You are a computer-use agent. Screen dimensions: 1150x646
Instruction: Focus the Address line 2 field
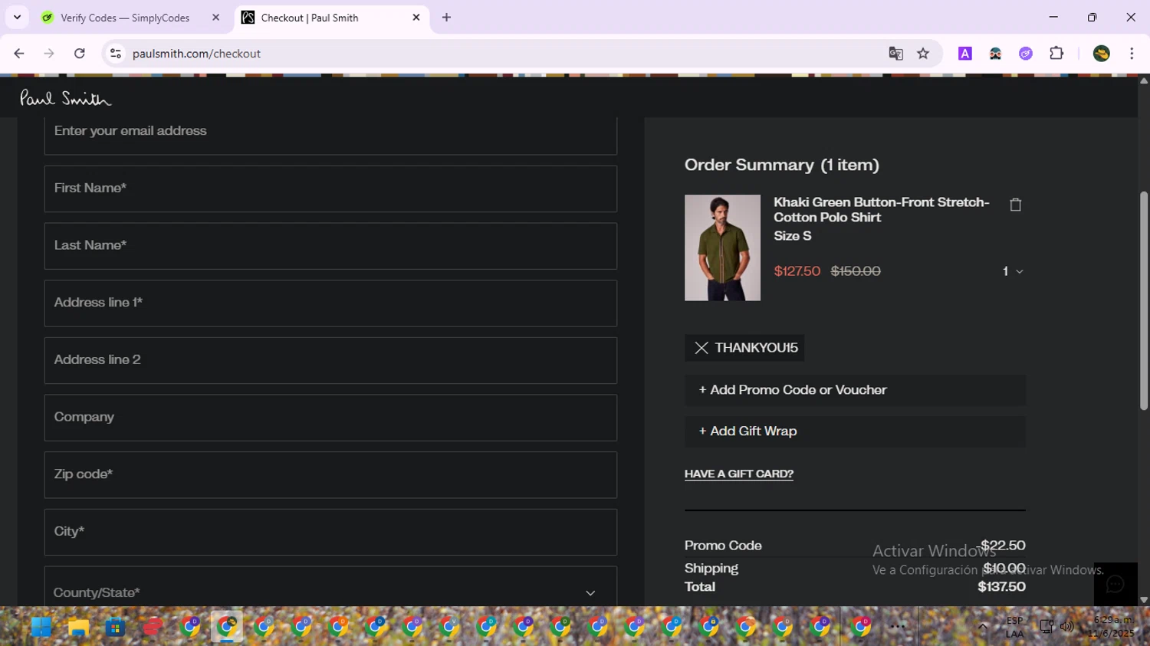[x=330, y=360]
